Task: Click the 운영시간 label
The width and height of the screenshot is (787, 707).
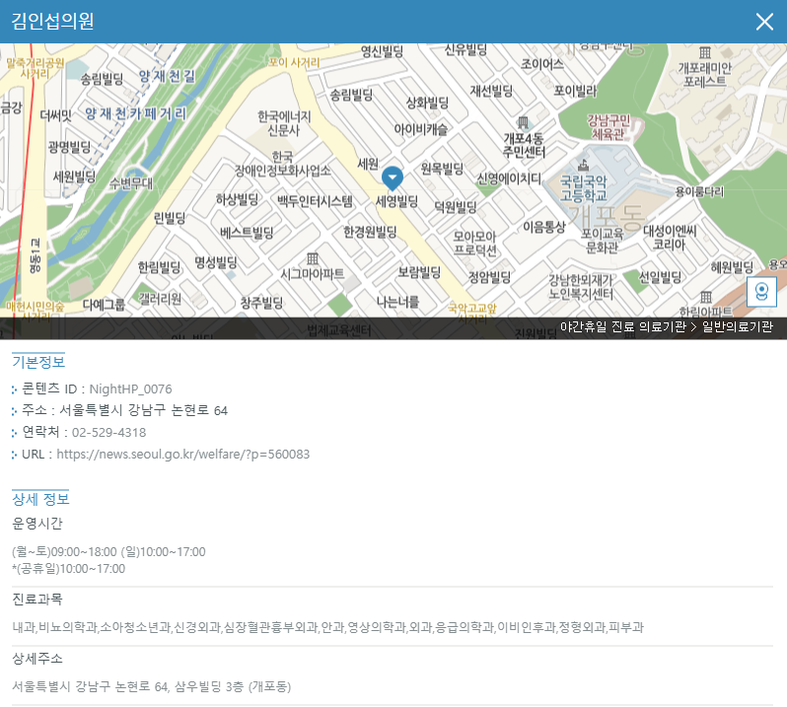Action: click(x=37, y=524)
